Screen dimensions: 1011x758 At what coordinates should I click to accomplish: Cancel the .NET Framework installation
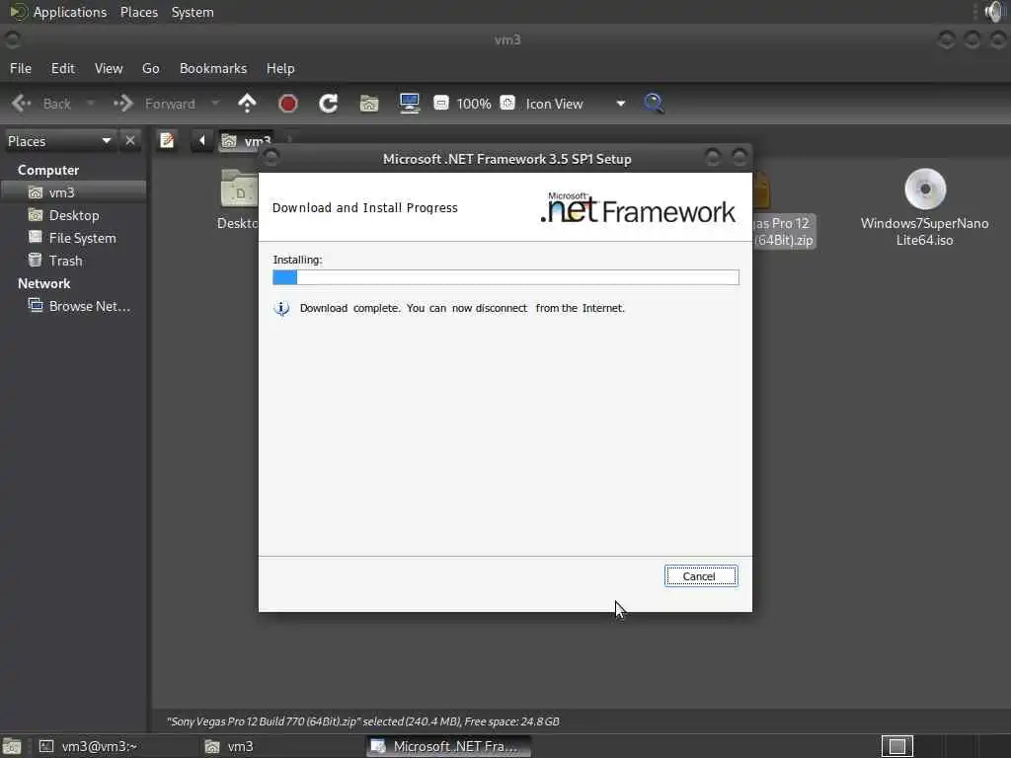[700, 576]
